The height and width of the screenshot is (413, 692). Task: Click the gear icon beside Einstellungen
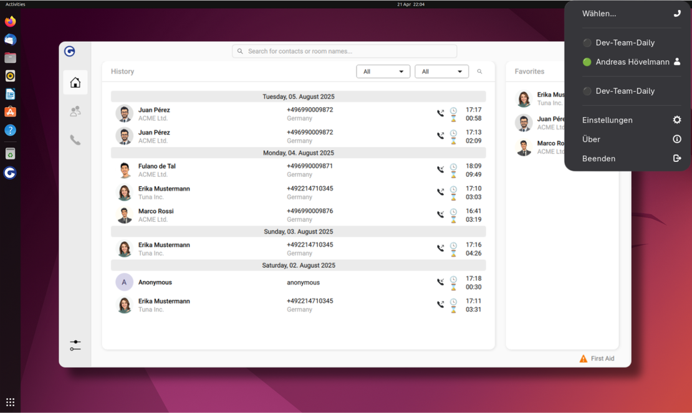(x=677, y=120)
